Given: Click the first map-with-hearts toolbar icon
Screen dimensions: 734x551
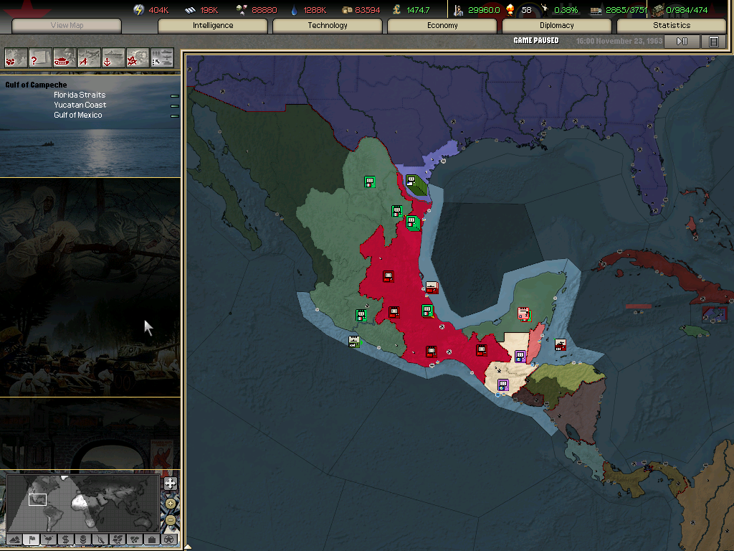Looking at the screenshot, I should [x=16, y=57].
